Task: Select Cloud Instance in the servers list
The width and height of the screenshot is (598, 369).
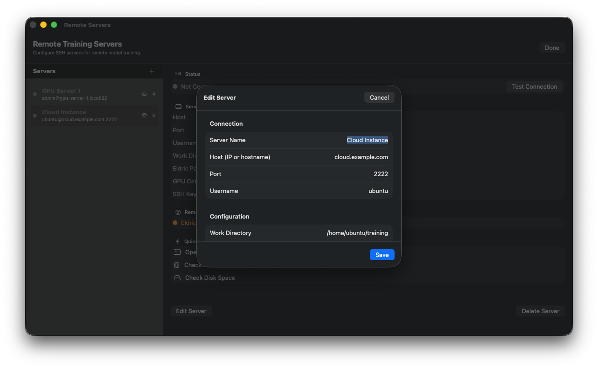Action: pos(87,116)
